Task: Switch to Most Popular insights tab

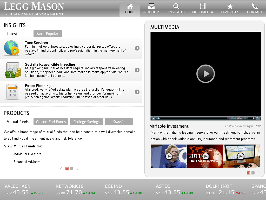Action: point(48,34)
